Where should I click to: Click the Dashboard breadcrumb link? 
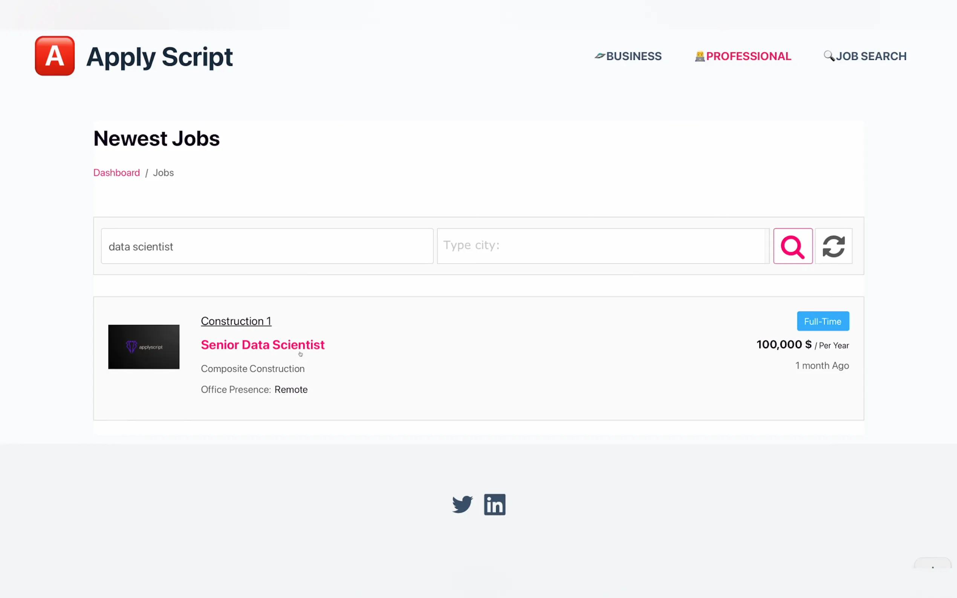117,173
